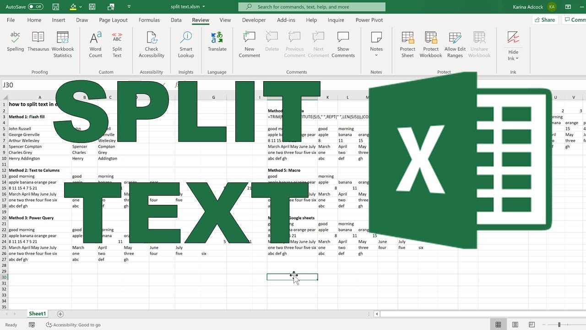Screen dimensions: 586x330
Task: Click scroll left arrow of horizontal scrollbar
Action: [377, 314]
